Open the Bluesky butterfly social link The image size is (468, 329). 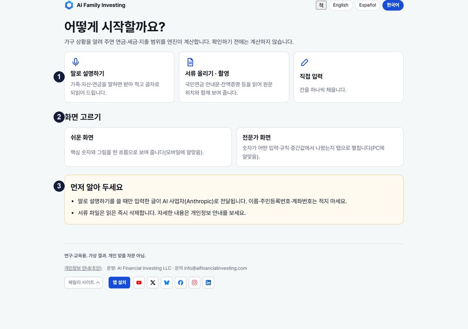(x=167, y=282)
